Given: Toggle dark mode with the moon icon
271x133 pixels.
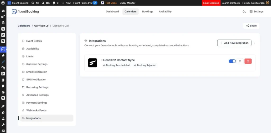Looking at the screenshot, I should 244,12.
